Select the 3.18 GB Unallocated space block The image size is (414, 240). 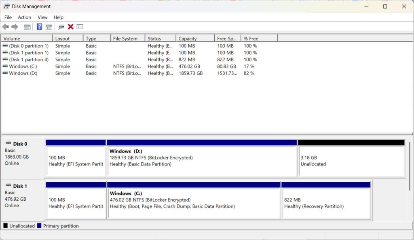[x=351, y=161]
